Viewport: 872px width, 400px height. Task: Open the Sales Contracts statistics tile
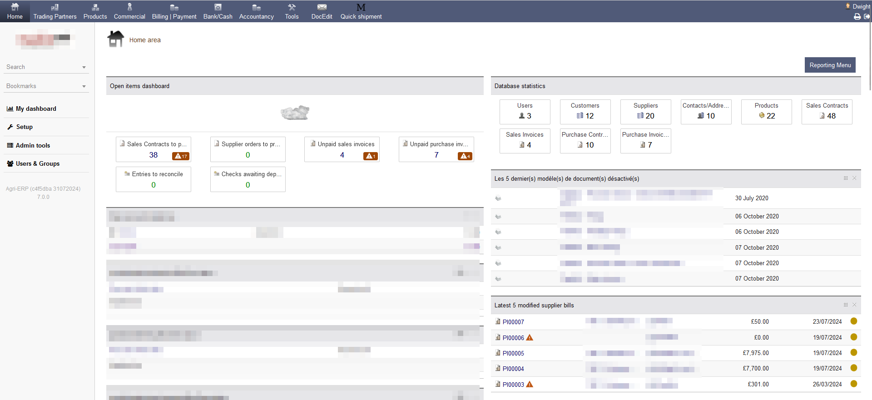tap(827, 112)
